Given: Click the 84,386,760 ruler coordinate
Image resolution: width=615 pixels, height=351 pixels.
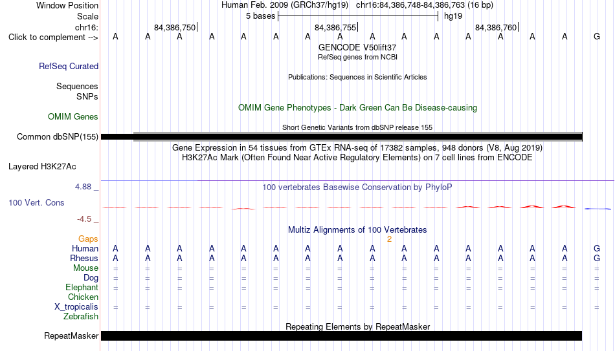Looking at the screenshot, I should click(496, 27).
